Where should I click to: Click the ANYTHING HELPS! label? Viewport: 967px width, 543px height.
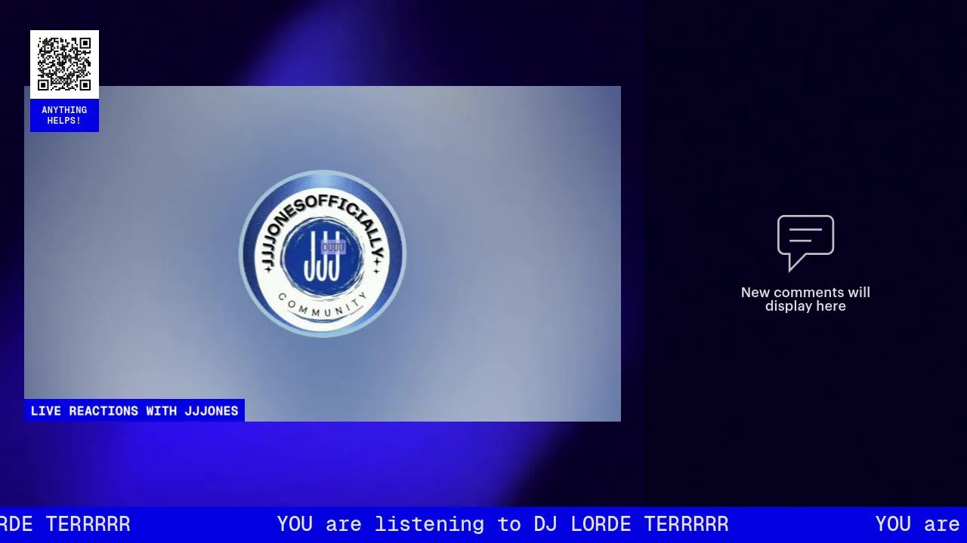[64, 115]
